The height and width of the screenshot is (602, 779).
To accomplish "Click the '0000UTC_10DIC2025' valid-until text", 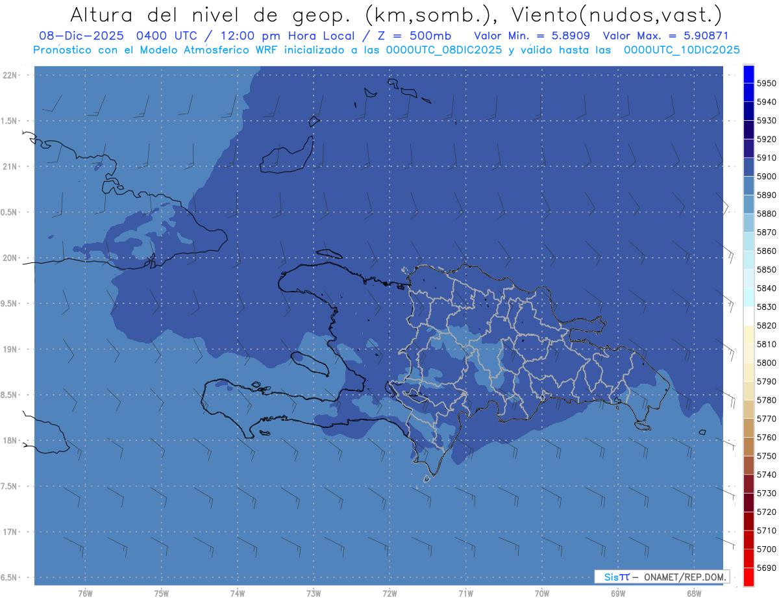I will coord(682,50).
